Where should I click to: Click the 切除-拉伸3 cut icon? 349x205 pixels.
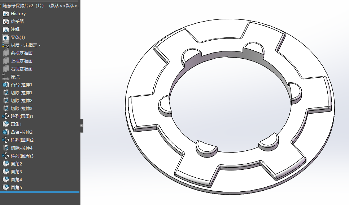tap(5, 109)
